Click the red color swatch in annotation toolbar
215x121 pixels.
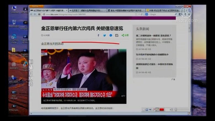point(162,110)
